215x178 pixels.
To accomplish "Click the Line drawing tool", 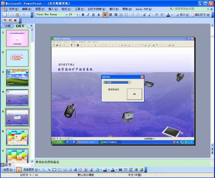I will [x=44, y=169].
